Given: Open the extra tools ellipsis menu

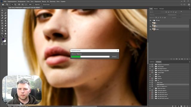Looking at the screenshot, I should pos(5,36).
